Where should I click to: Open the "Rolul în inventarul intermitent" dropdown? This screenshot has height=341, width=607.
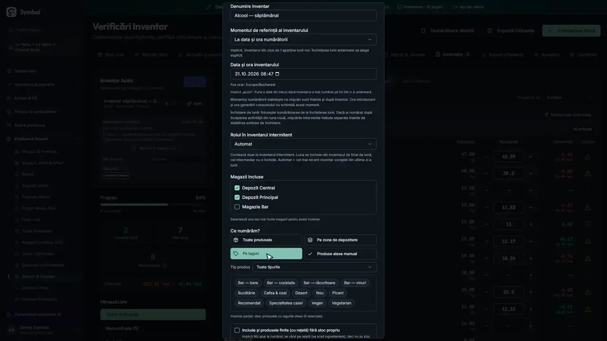click(303, 144)
